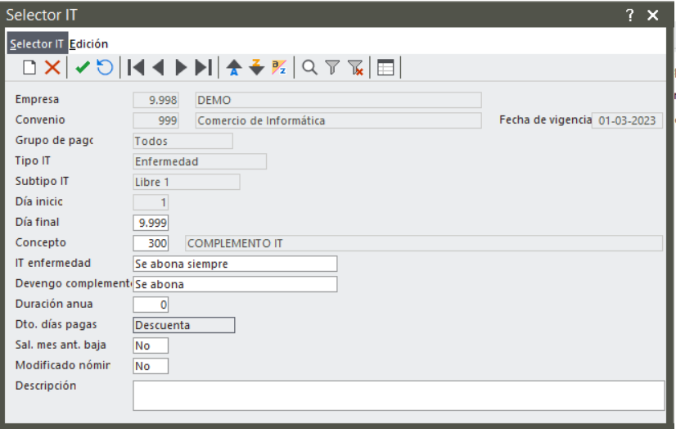Go to the previous record
This screenshot has width=676, height=429.
158,68
